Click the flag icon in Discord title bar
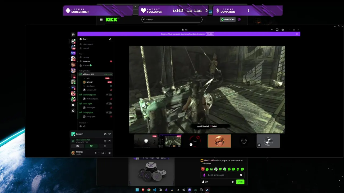344x193 pixels. coord(272,30)
